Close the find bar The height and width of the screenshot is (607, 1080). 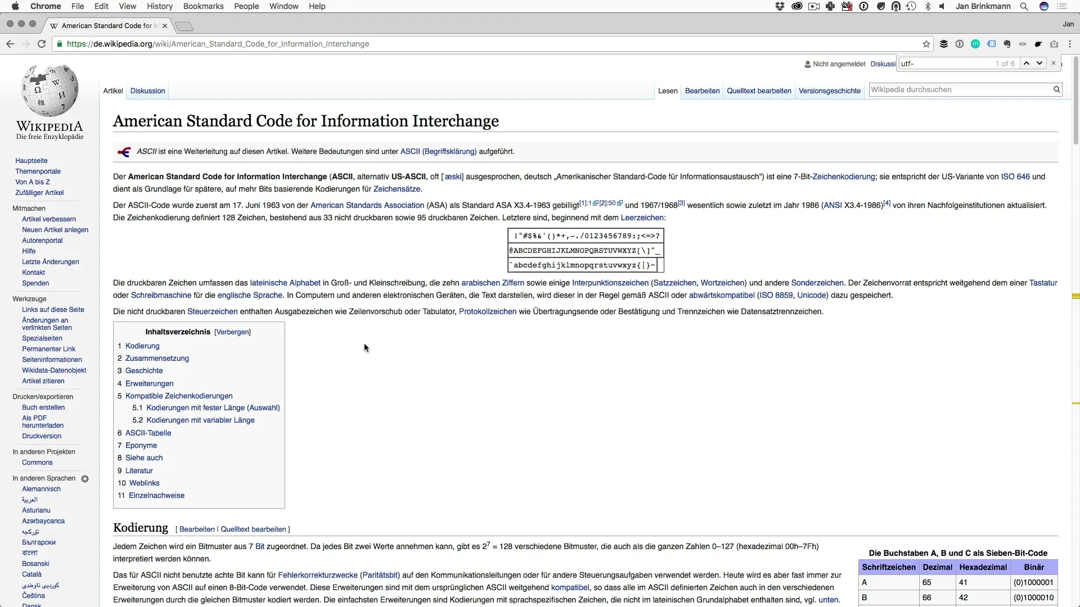click(x=1054, y=64)
